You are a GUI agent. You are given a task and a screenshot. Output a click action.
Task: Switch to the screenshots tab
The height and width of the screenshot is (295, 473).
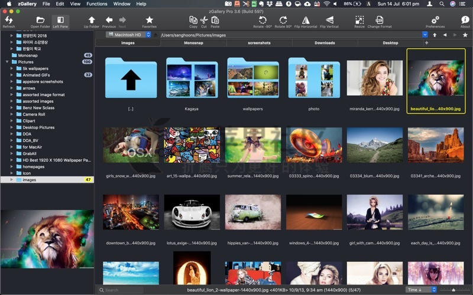pos(259,42)
